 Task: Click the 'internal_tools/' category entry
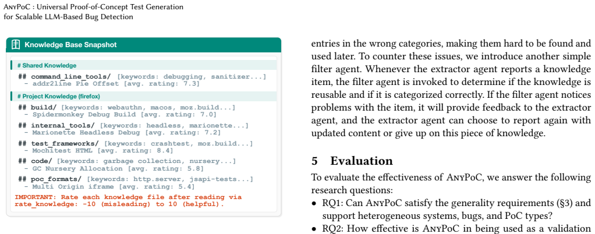tap(64, 126)
